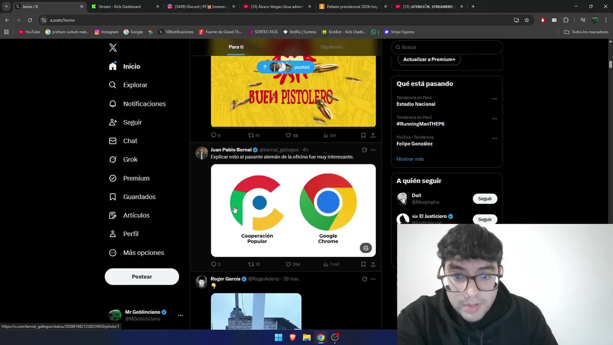Share Juan Pablo Bernal's post

373,264
